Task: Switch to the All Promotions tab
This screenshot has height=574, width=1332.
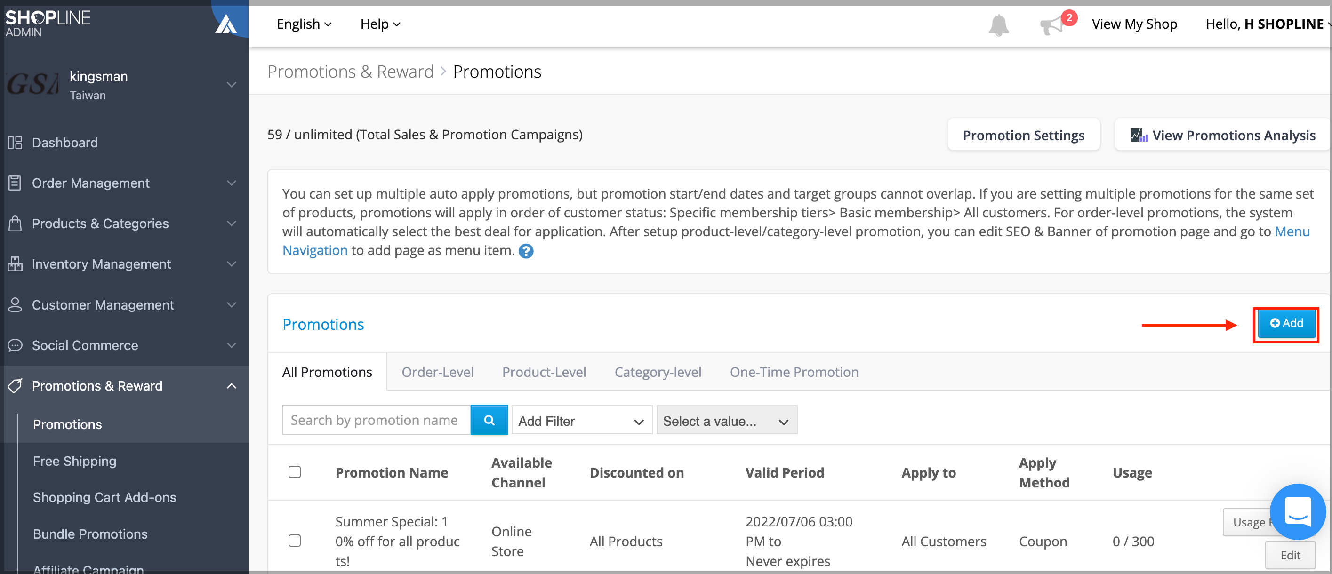Action: tap(327, 372)
